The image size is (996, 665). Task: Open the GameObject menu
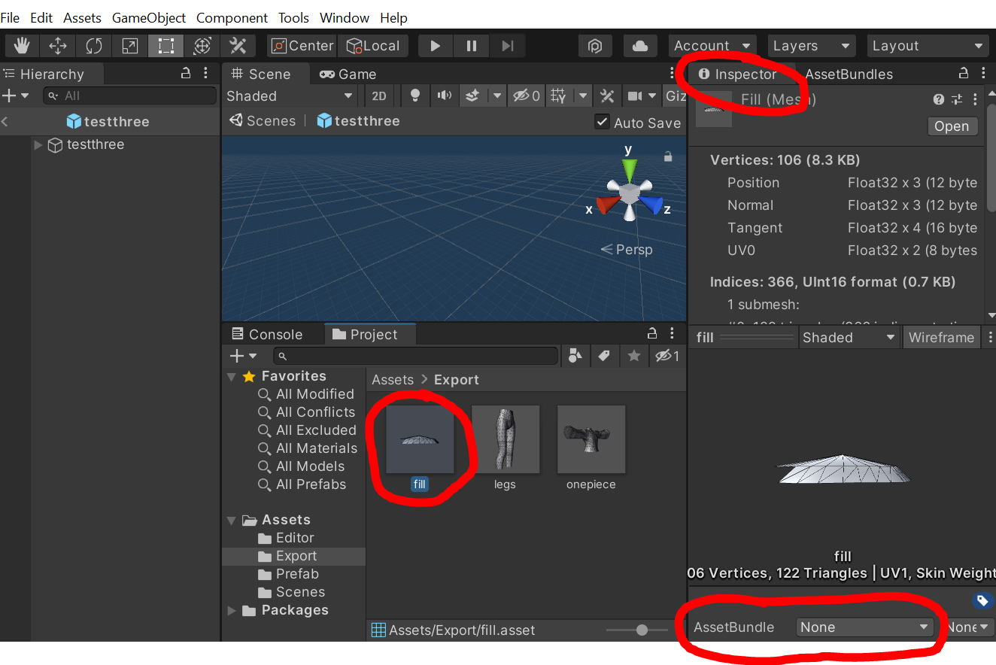(150, 17)
